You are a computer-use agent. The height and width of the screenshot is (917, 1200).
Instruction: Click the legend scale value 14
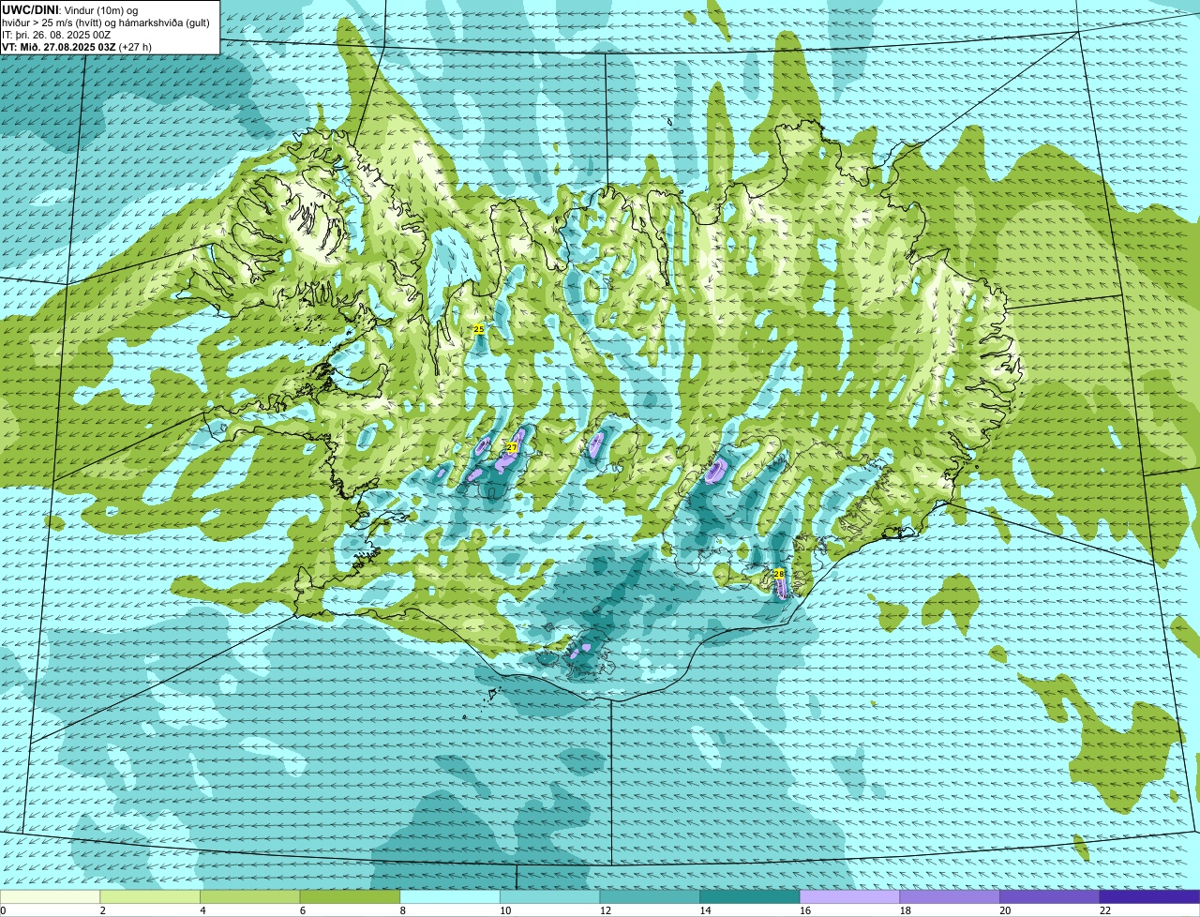click(x=705, y=910)
